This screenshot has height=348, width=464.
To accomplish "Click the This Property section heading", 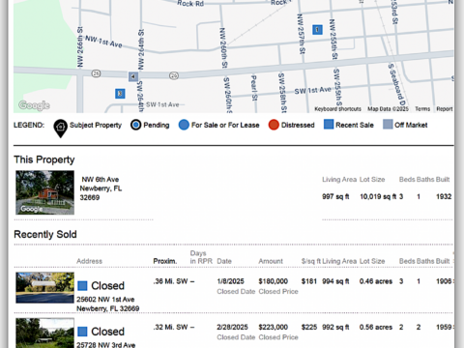I will (x=44, y=159).
